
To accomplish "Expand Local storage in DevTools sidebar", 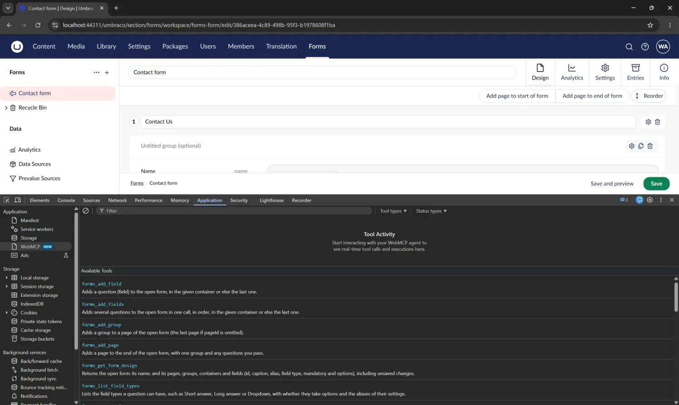I will click(x=6, y=278).
